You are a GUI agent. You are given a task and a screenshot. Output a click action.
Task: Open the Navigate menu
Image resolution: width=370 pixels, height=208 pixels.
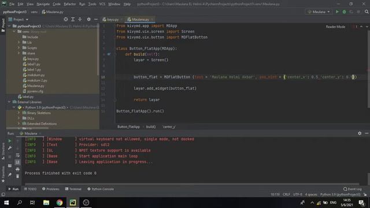[x=43, y=4]
